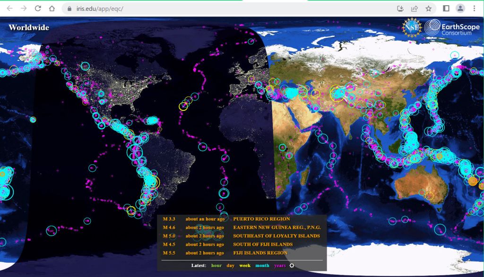Toggle the month earthquake filter
Screen dimensions: 484x277
click(x=262, y=265)
